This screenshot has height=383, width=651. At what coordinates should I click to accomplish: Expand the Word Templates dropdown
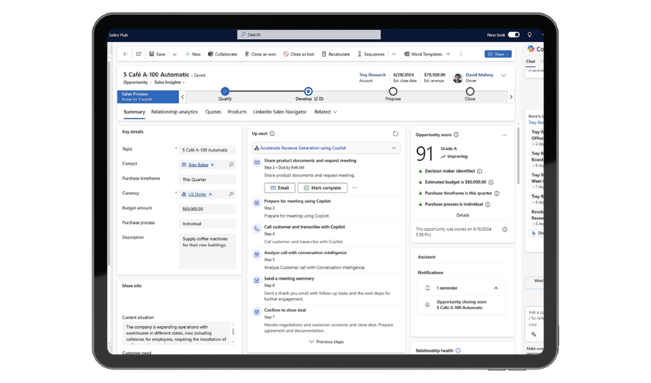[x=447, y=54]
